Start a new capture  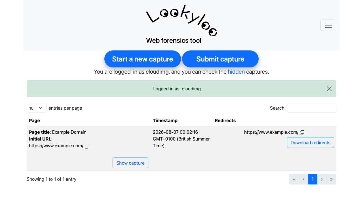[x=143, y=59]
